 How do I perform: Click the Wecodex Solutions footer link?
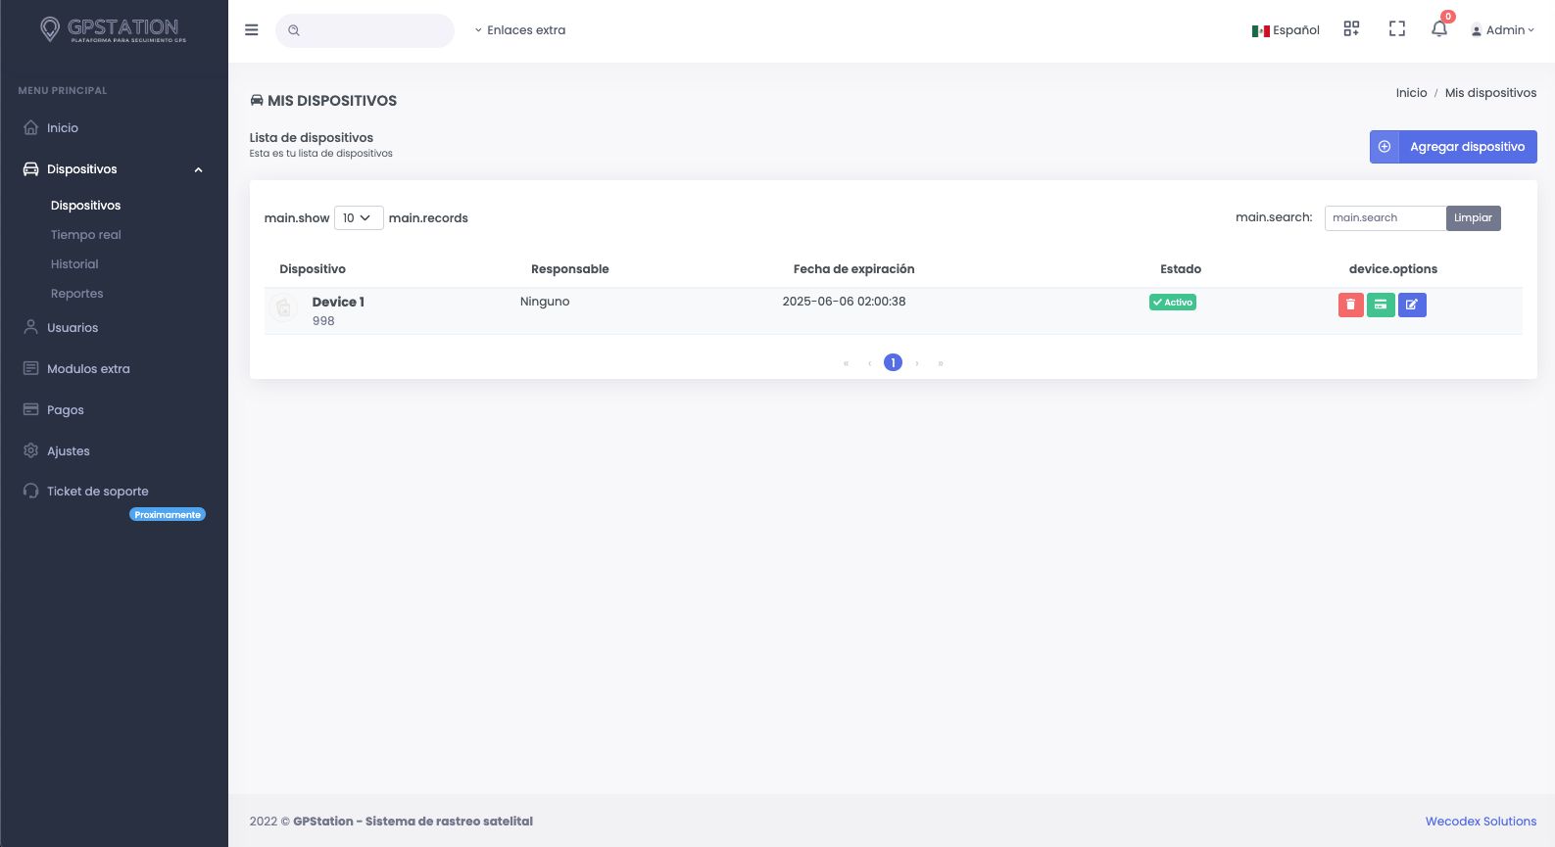coord(1481,822)
